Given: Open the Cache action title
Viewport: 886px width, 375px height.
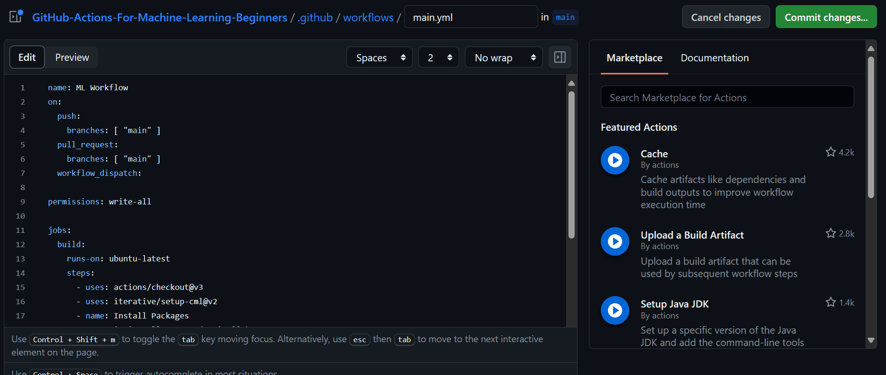Looking at the screenshot, I should (654, 154).
